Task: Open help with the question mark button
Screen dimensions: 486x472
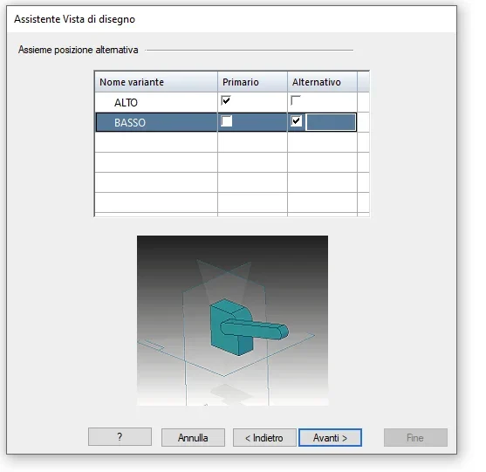Action: coord(120,437)
